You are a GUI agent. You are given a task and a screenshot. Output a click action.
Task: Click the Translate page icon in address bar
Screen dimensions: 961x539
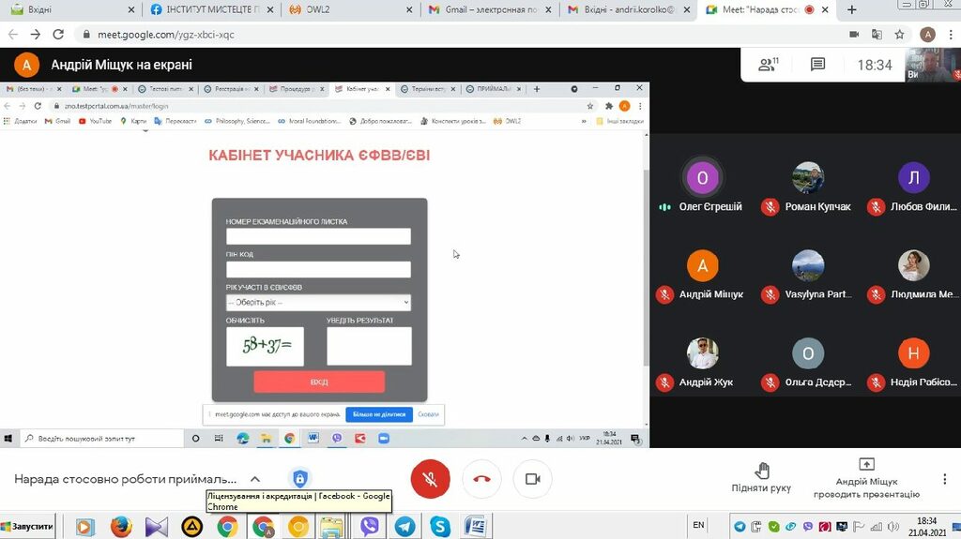[x=877, y=34]
